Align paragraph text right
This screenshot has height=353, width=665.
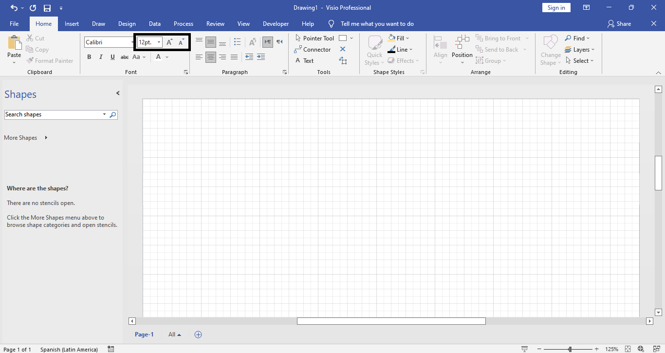(222, 57)
